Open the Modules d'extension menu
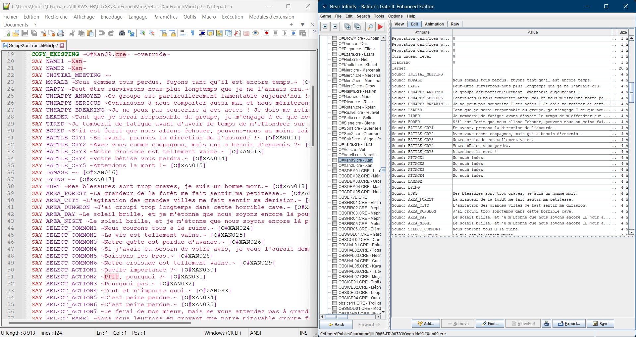 [x=271, y=17]
